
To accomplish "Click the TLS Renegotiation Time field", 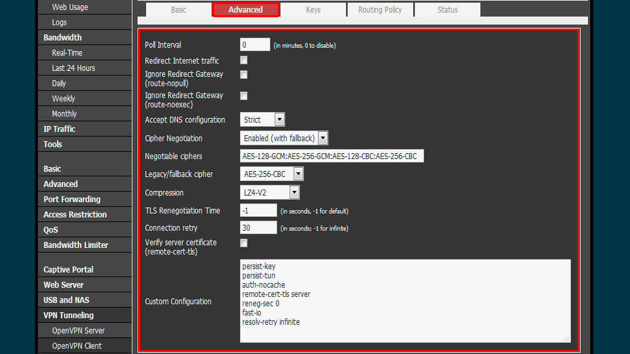I will tap(258, 210).
